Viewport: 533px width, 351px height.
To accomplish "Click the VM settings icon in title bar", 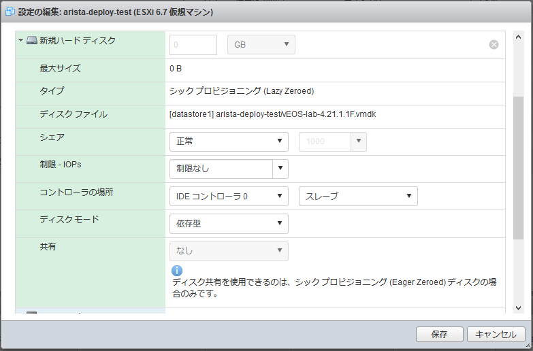I will [x=10, y=12].
